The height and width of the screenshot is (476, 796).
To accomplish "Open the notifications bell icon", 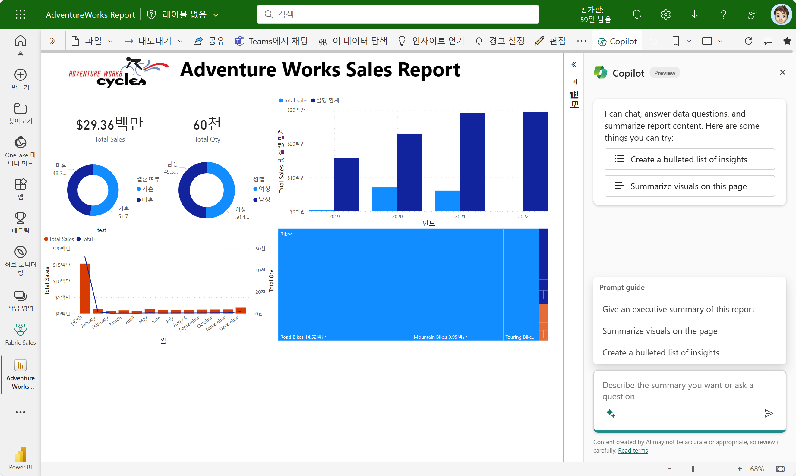I will (637, 14).
